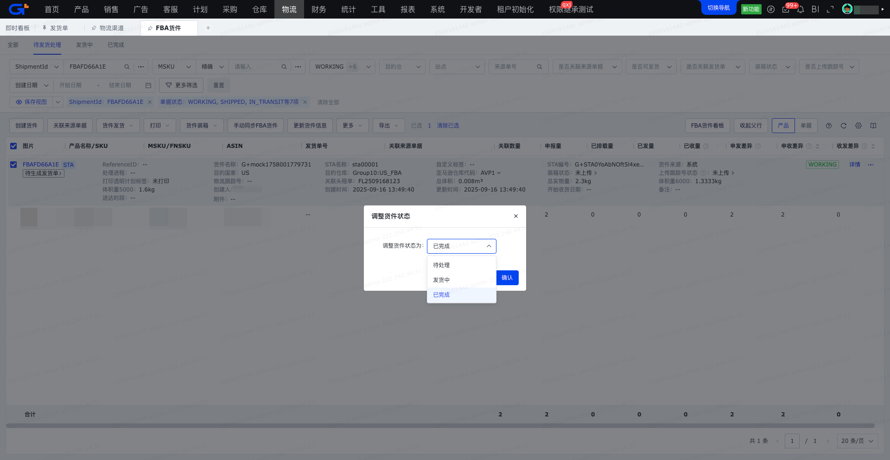Click the circular transfer icon beside 新功能
The width and height of the screenshot is (890, 460).
[x=771, y=9]
